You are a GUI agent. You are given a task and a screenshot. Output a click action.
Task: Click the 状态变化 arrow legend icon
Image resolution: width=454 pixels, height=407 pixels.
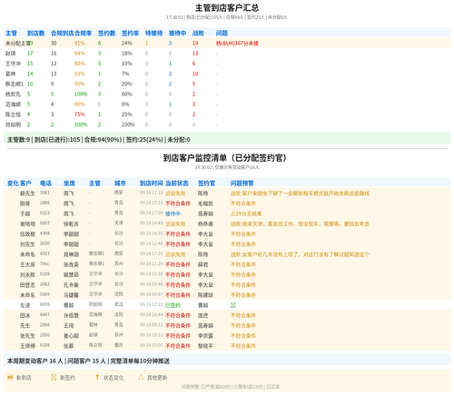tap(97, 377)
